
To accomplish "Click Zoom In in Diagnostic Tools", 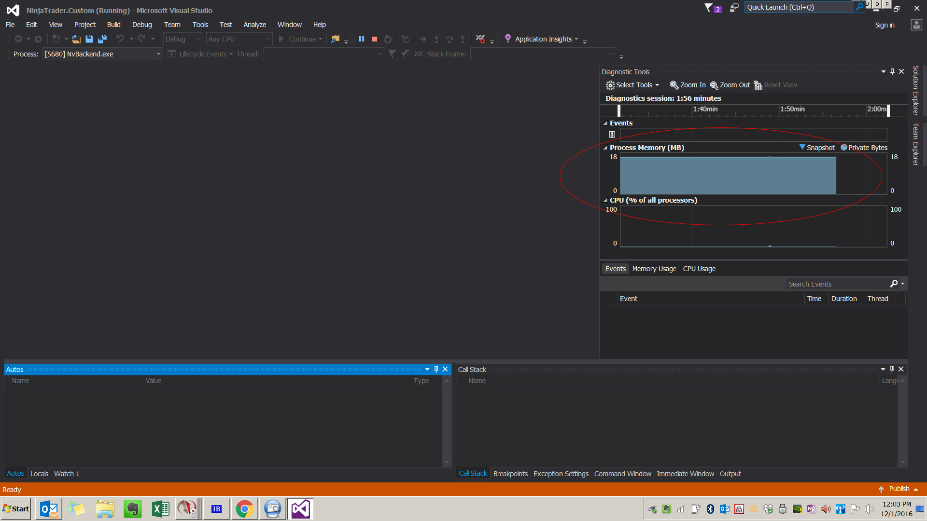I will (x=688, y=85).
